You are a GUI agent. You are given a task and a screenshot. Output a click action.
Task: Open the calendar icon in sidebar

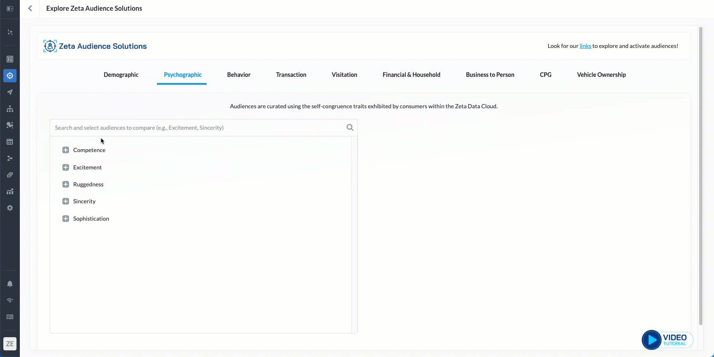(10, 142)
